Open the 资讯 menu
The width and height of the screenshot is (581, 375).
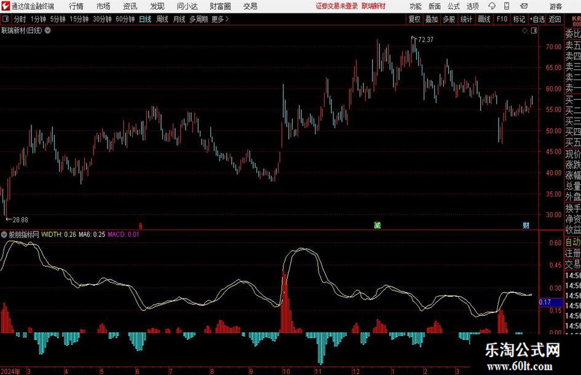(130, 6)
